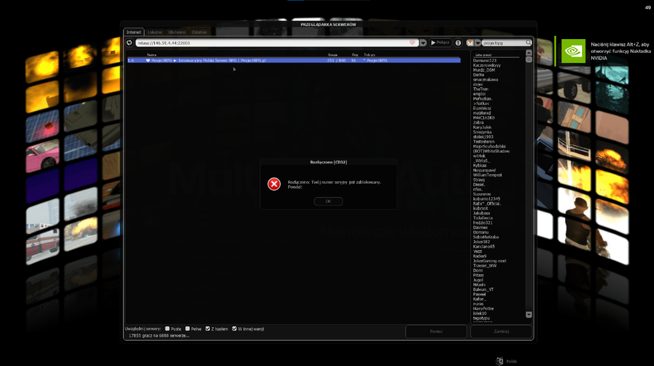Select the ProjectRPG server row

point(294,60)
